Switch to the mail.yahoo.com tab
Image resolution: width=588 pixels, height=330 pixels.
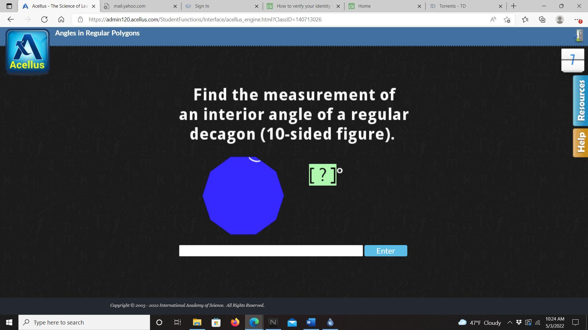(138, 6)
